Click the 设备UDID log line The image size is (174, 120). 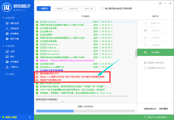point(67,61)
